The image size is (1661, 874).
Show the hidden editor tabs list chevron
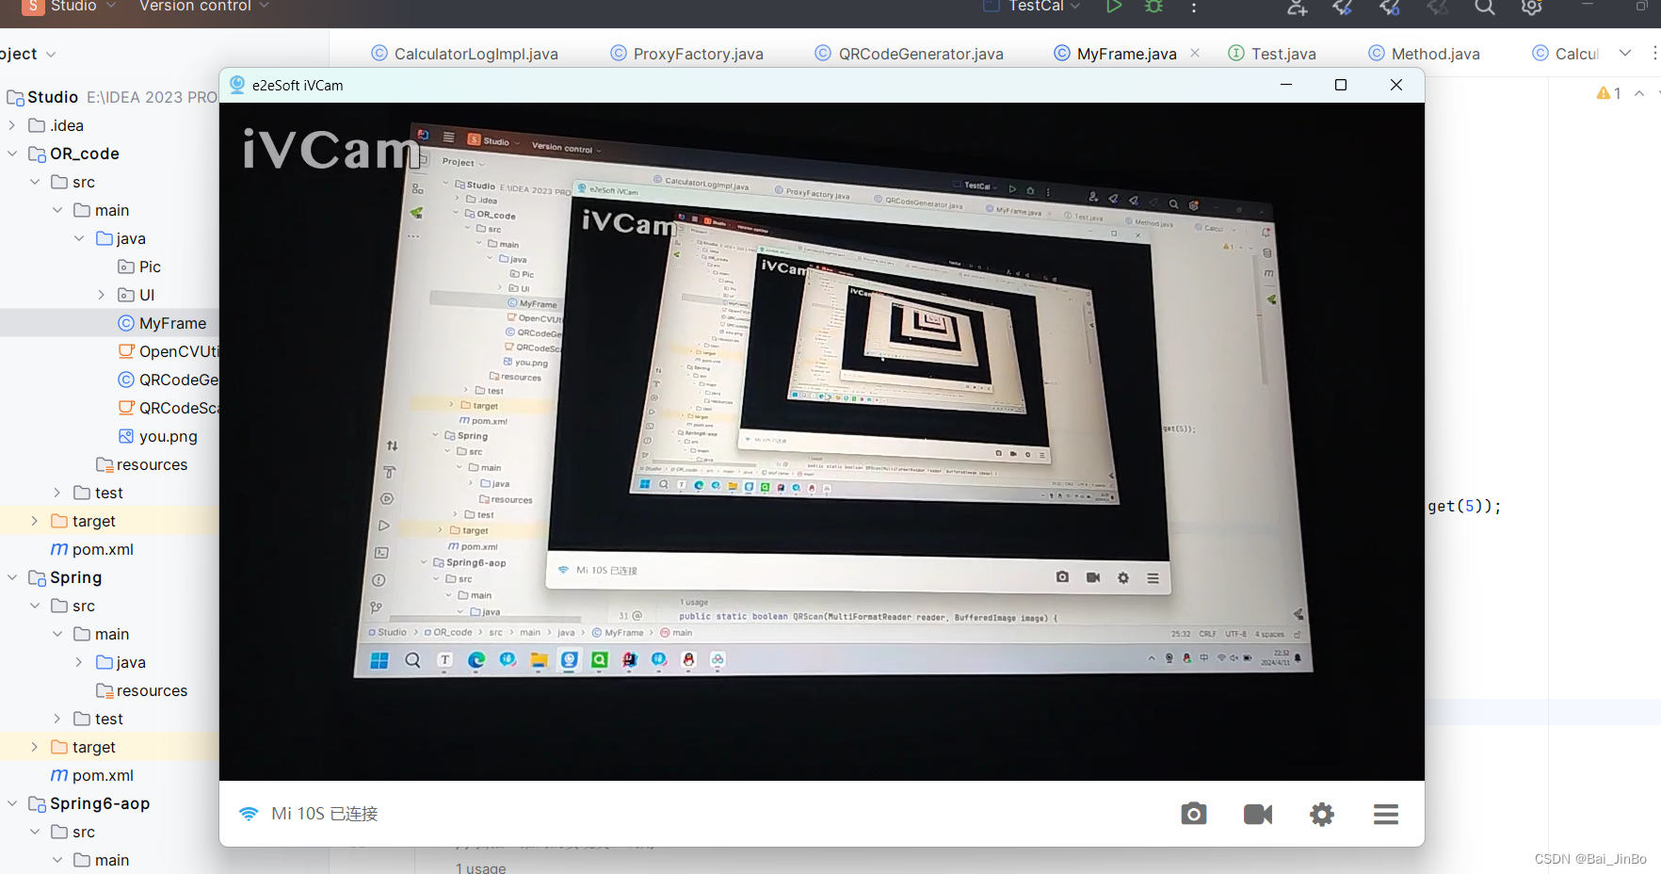coord(1625,53)
